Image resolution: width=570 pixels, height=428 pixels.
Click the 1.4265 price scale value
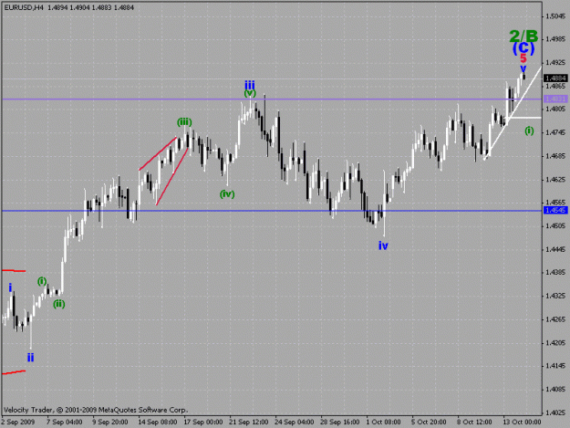pos(556,319)
